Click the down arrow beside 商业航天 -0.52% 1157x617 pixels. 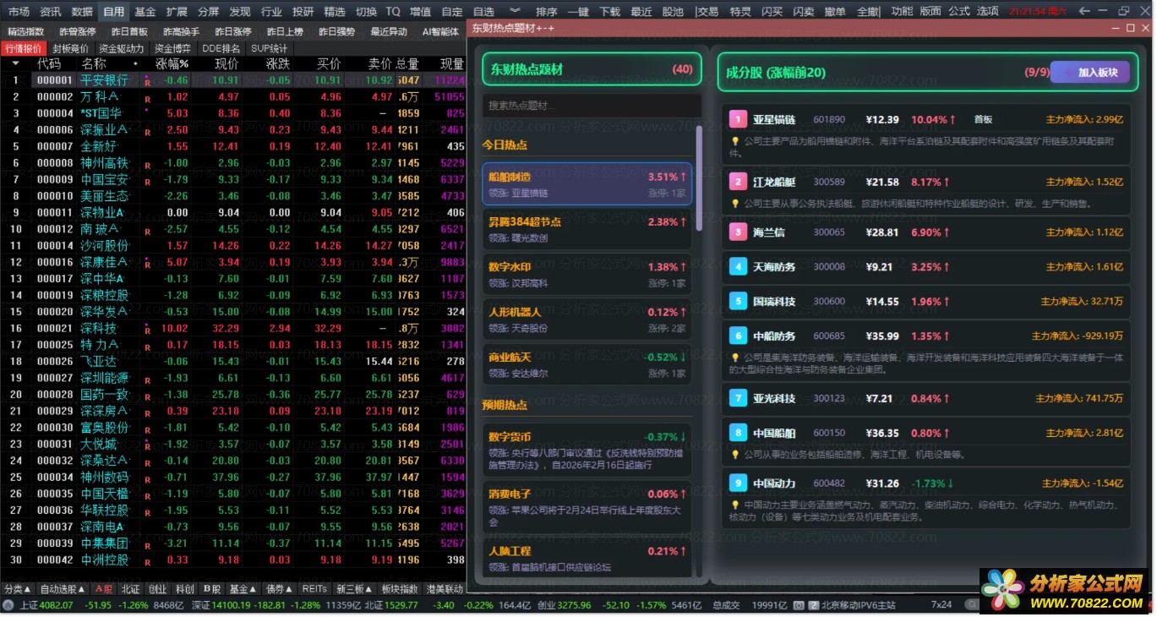684,358
